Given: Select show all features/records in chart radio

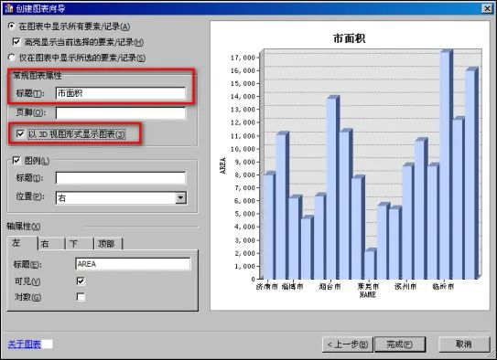Looking at the screenshot, I should coord(11,26).
